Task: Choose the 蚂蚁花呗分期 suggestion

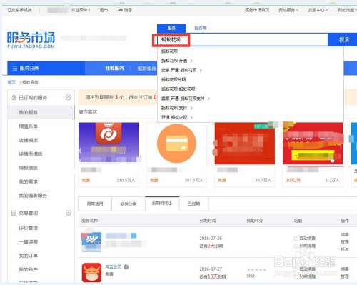Action: [x=174, y=79]
